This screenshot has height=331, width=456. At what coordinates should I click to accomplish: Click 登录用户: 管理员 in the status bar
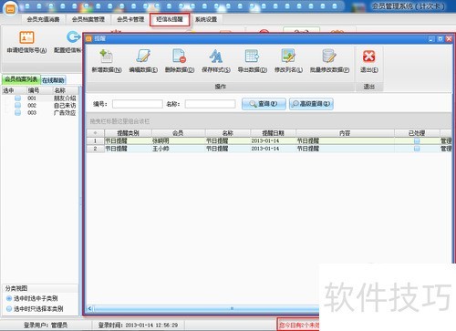tap(46, 326)
